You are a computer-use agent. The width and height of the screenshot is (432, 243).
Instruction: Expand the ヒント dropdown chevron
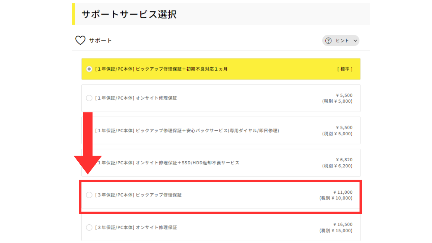point(355,40)
